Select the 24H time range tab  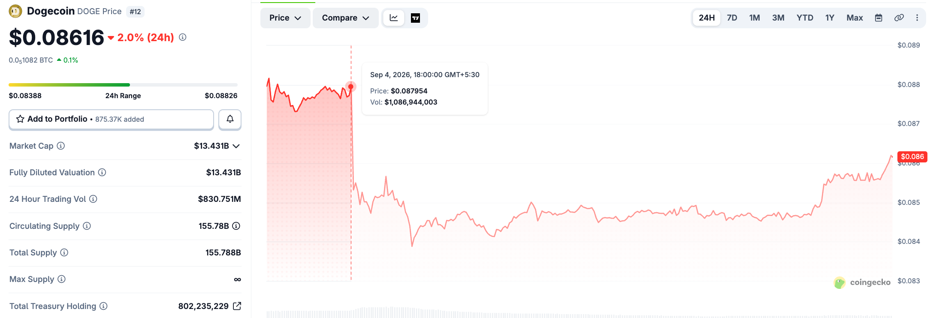(707, 18)
